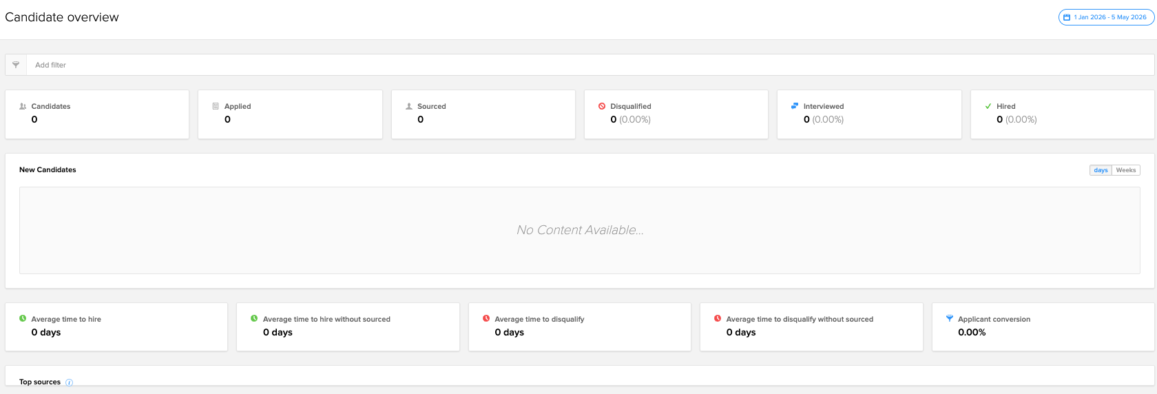Open the Hired stat card
The image size is (1157, 394).
coord(1062,114)
